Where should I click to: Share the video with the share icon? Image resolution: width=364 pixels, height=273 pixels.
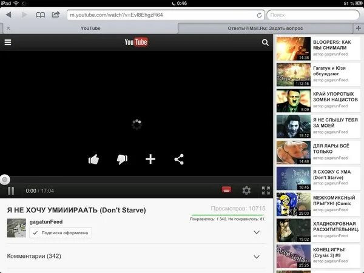[179, 159]
